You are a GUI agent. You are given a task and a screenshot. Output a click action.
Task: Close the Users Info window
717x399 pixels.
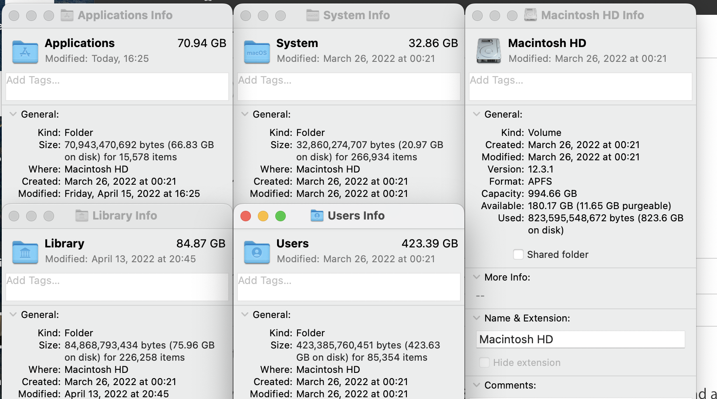246,216
